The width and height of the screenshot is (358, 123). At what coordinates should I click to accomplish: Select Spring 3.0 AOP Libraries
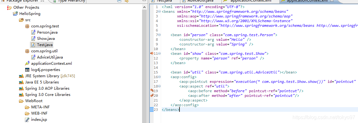click(x=47, y=88)
